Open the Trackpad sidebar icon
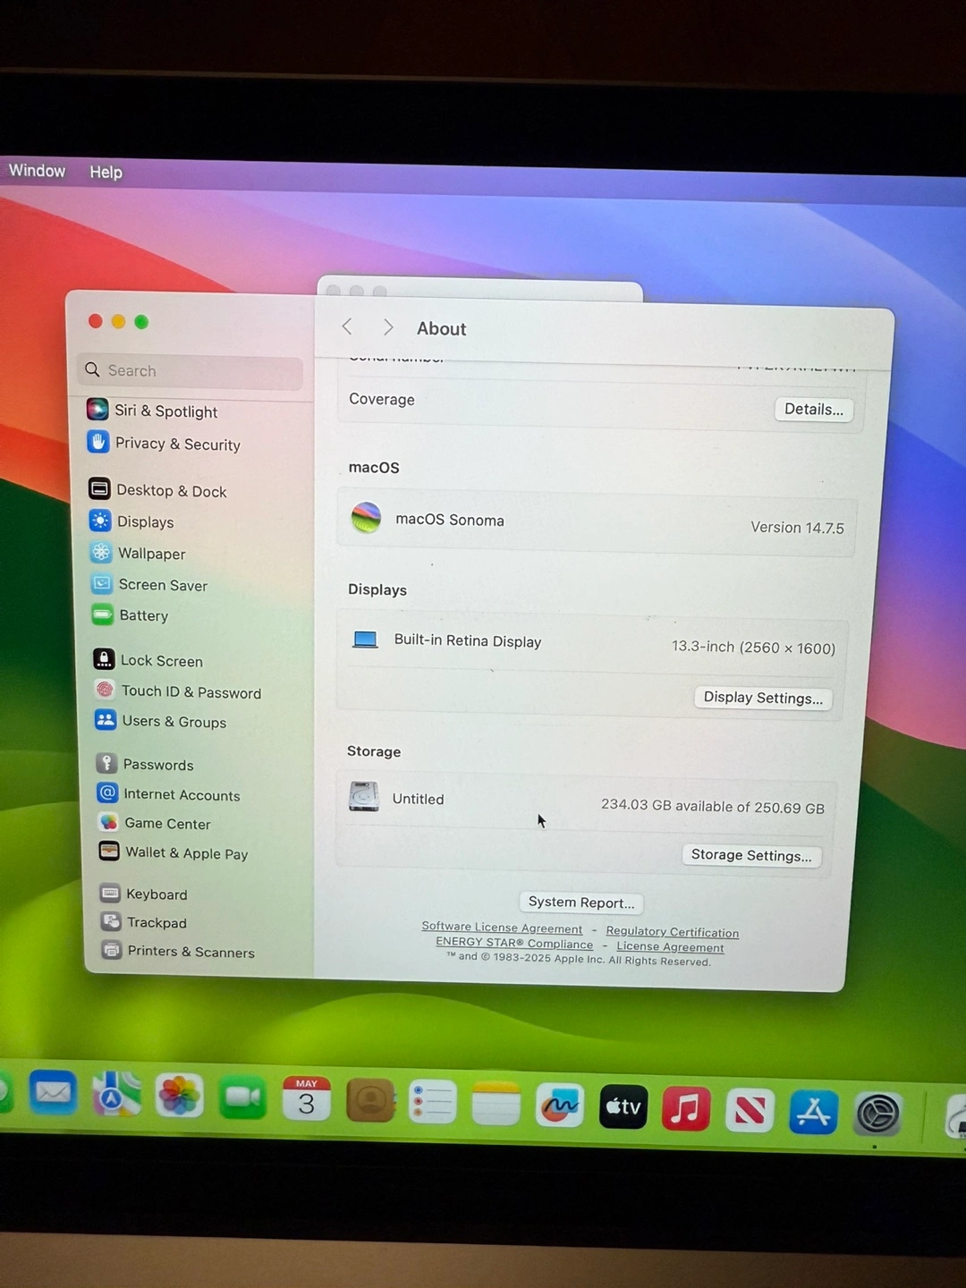The image size is (966, 1288). (111, 921)
